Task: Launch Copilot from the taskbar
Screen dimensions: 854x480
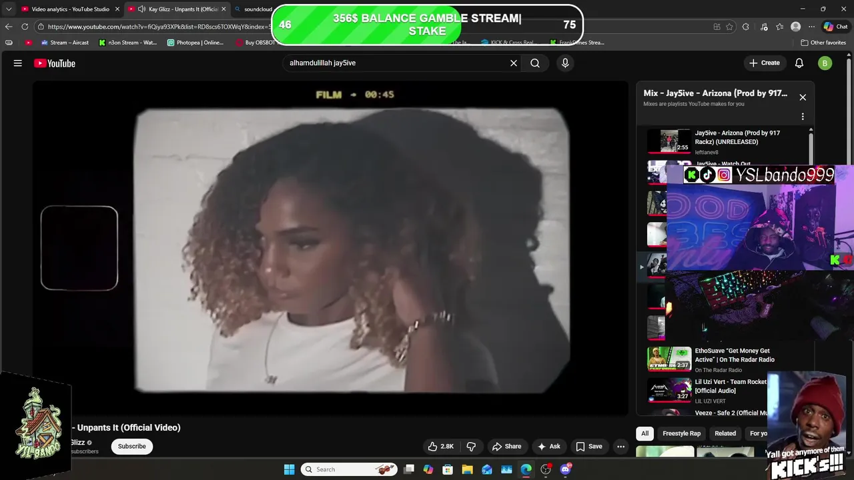Action: click(x=428, y=469)
